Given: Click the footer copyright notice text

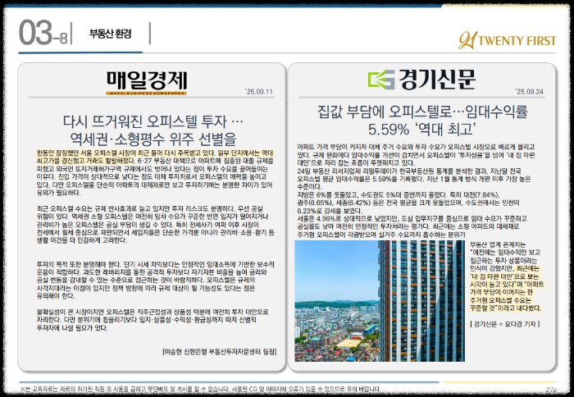Looking at the screenshot, I should pos(201,389).
